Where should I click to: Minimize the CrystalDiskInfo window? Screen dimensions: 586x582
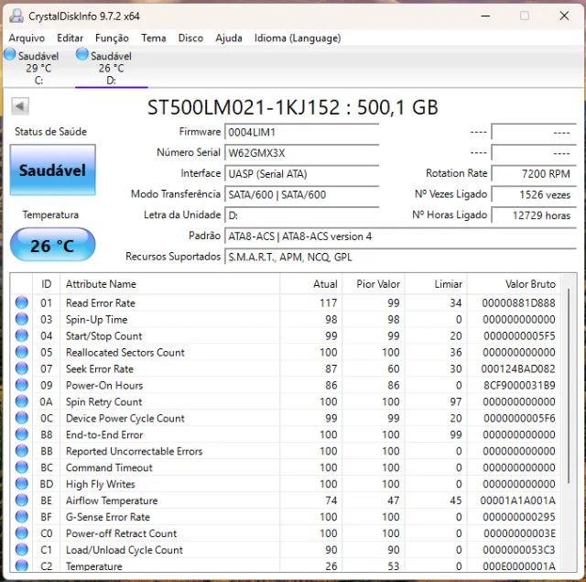pos(485,16)
